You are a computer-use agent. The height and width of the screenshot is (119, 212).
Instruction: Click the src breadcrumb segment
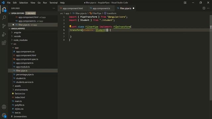click(x=62, y=13)
